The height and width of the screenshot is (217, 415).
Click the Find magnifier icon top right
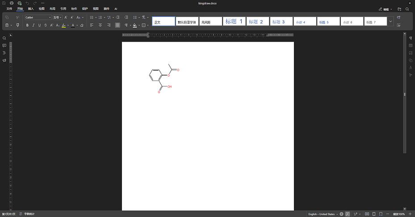(407, 9)
